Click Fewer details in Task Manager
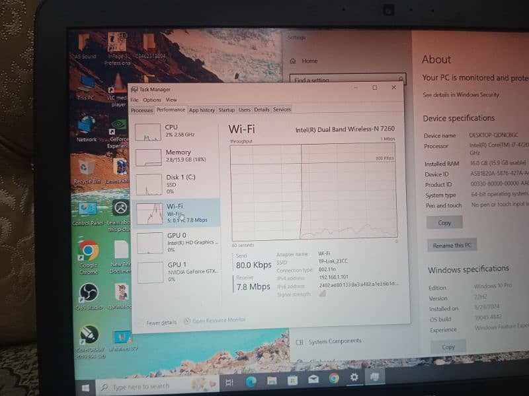529x396 pixels. click(161, 323)
